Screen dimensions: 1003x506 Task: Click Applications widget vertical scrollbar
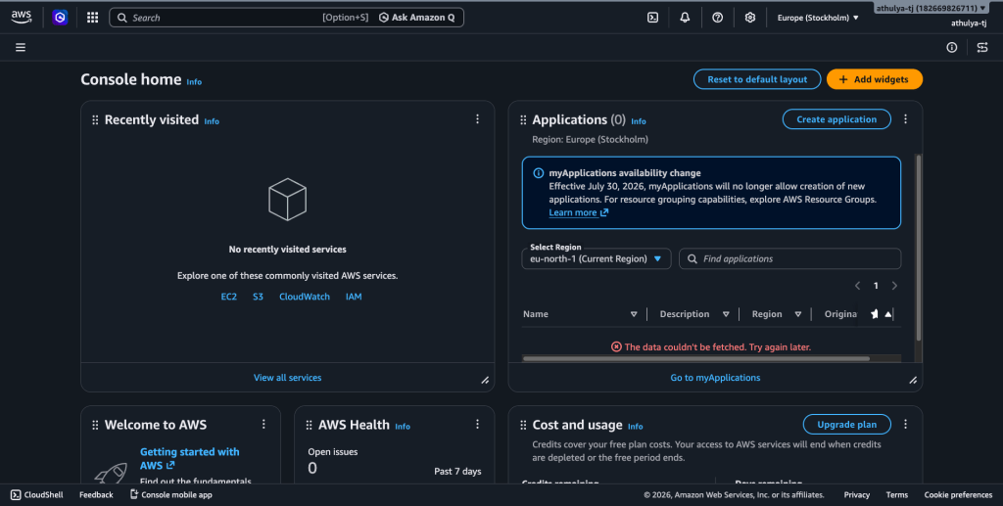pos(919,248)
